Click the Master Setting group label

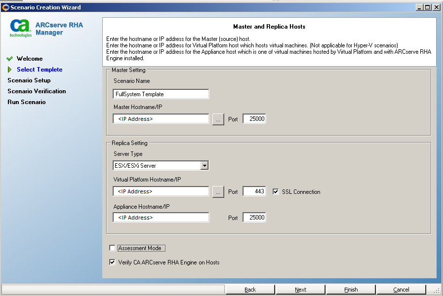[128, 70]
